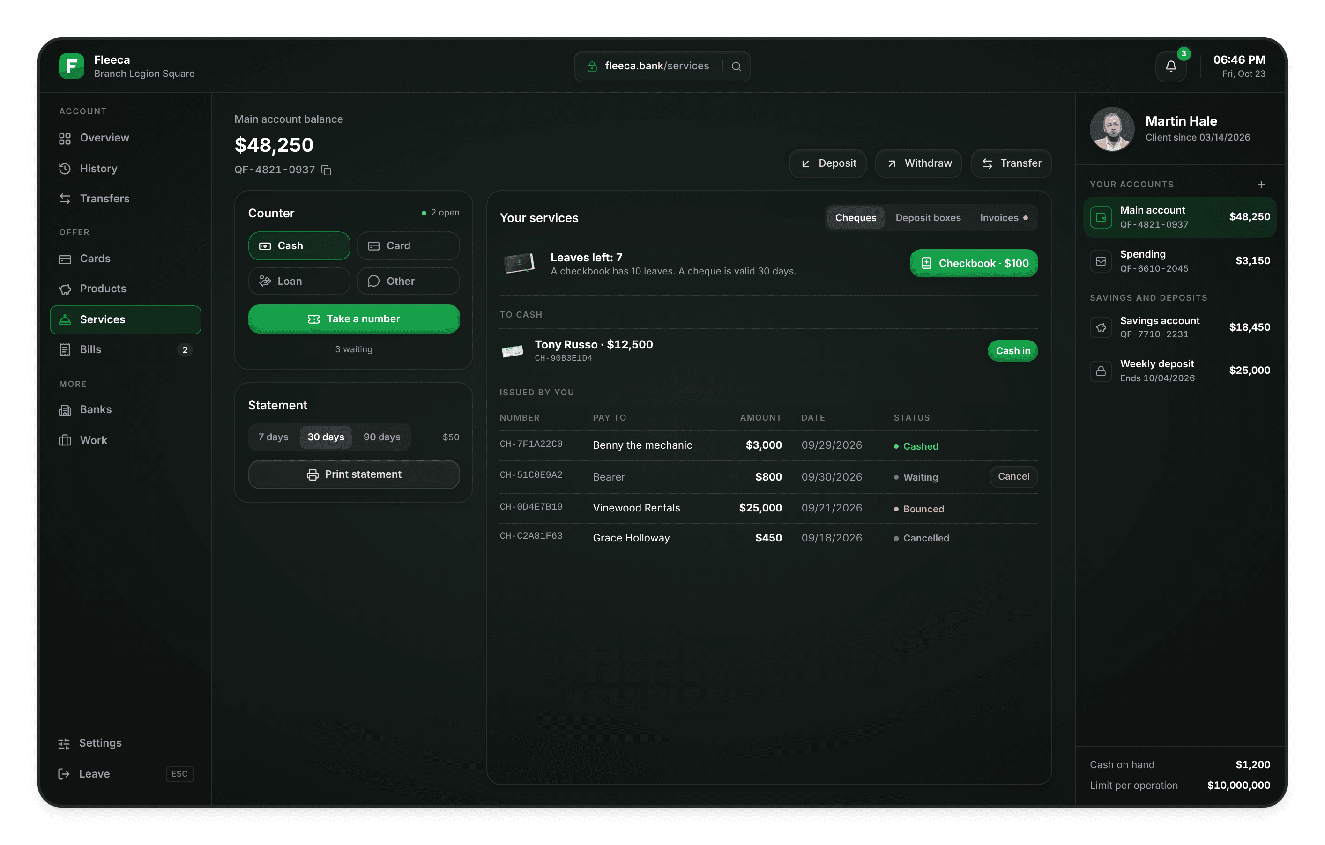The image size is (1325, 845).
Task: Copy account number QF-4821-0937 with copy icon
Action: pyautogui.click(x=326, y=170)
